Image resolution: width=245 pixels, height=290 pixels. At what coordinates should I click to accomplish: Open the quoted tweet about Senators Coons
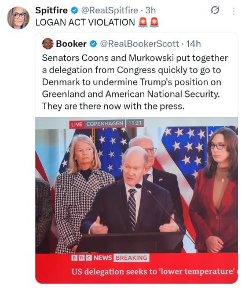pyautogui.click(x=135, y=82)
